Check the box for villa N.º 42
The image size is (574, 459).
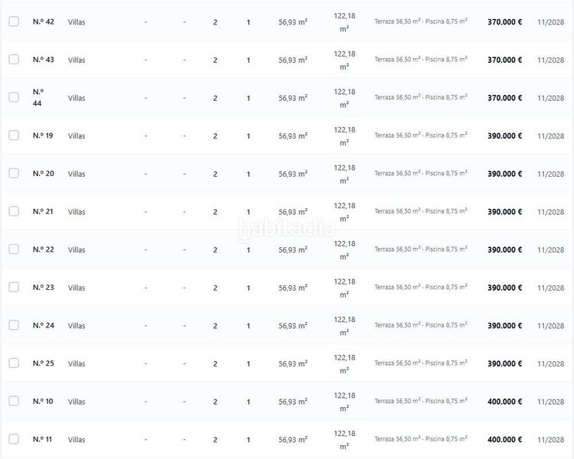coord(14,21)
